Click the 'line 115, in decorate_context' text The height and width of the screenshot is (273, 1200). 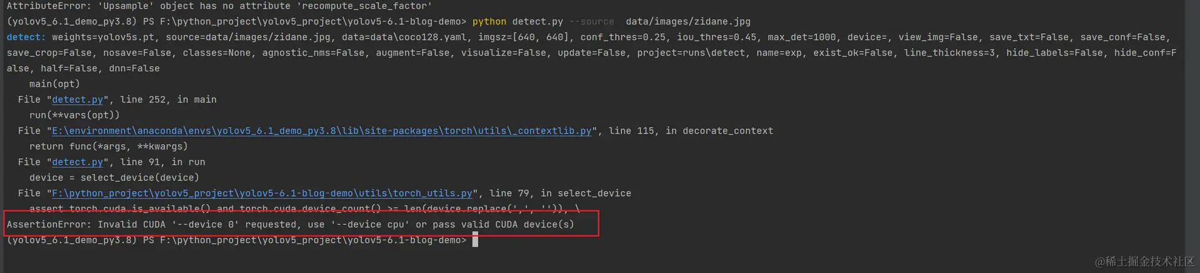click(x=691, y=131)
